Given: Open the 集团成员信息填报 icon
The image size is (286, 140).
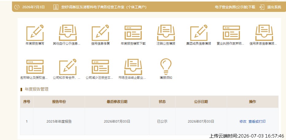Looking at the screenshot, I should (x=199, y=33).
